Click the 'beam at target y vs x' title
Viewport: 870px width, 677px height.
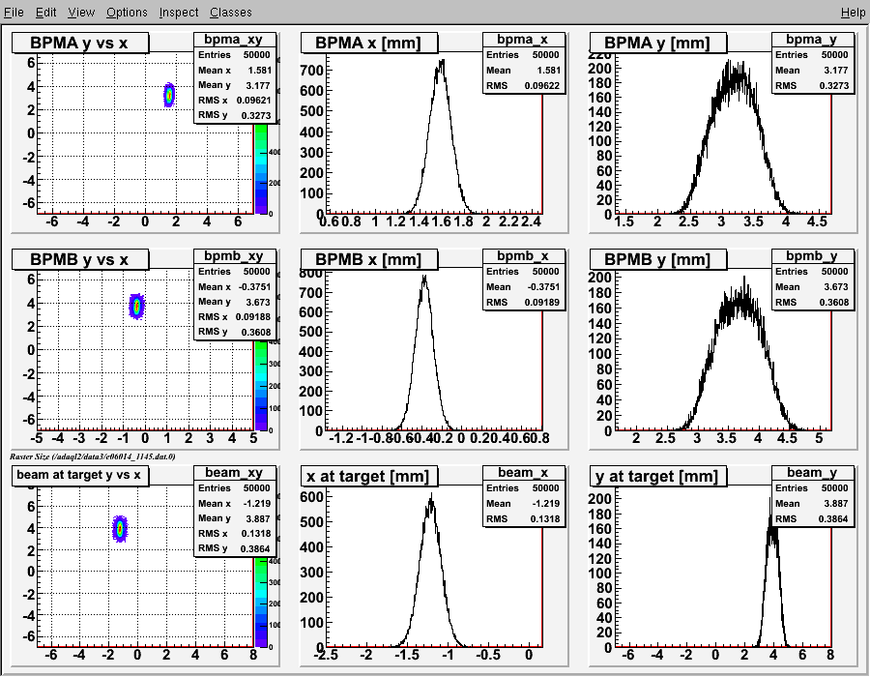coord(80,475)
